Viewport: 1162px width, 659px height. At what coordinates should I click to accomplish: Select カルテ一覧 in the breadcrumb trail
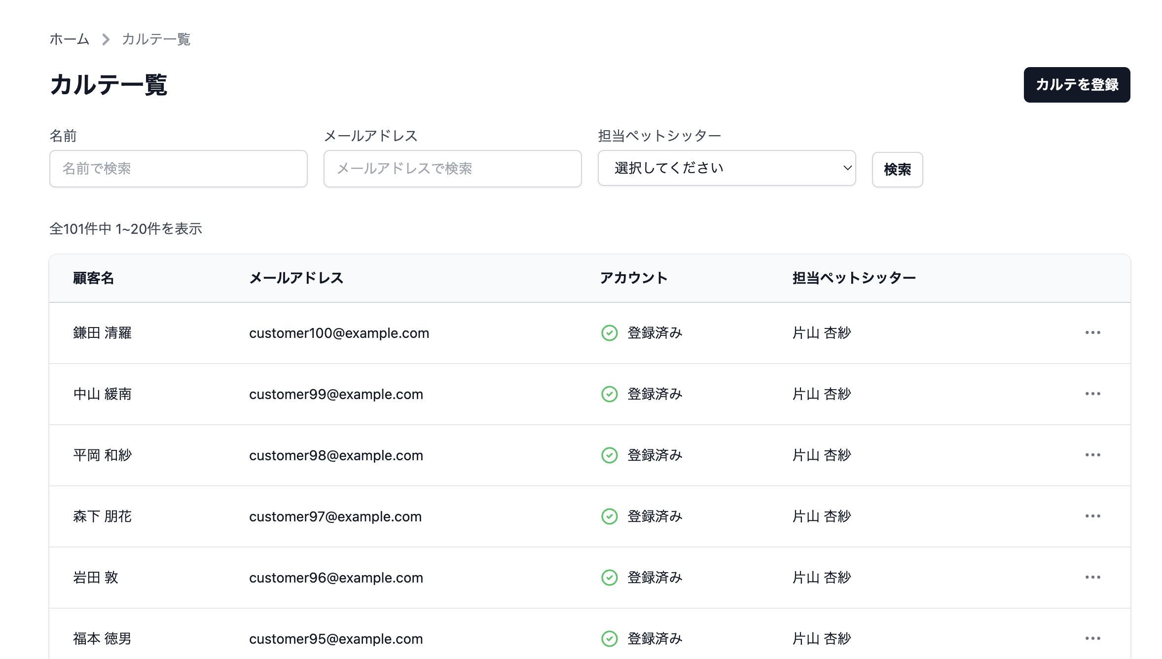pos(156,39)
